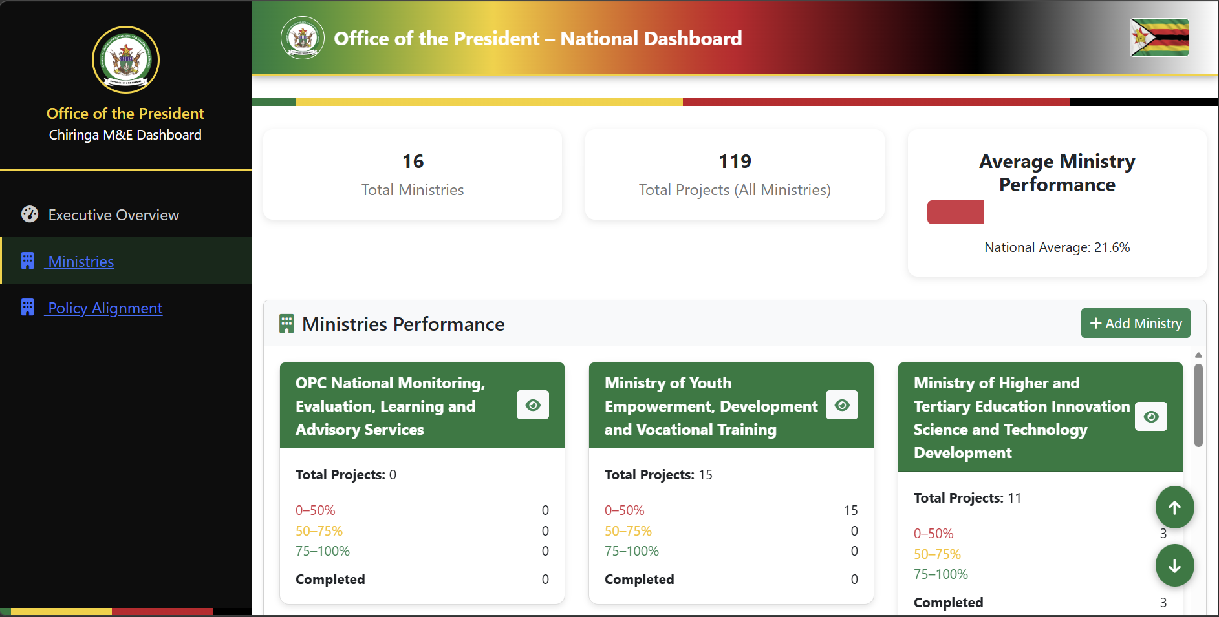Image resolution: width=1219 pixels, height=617 pixels.
Task: Open the Policy Alignment section
Action: click(x=103, y=308)
